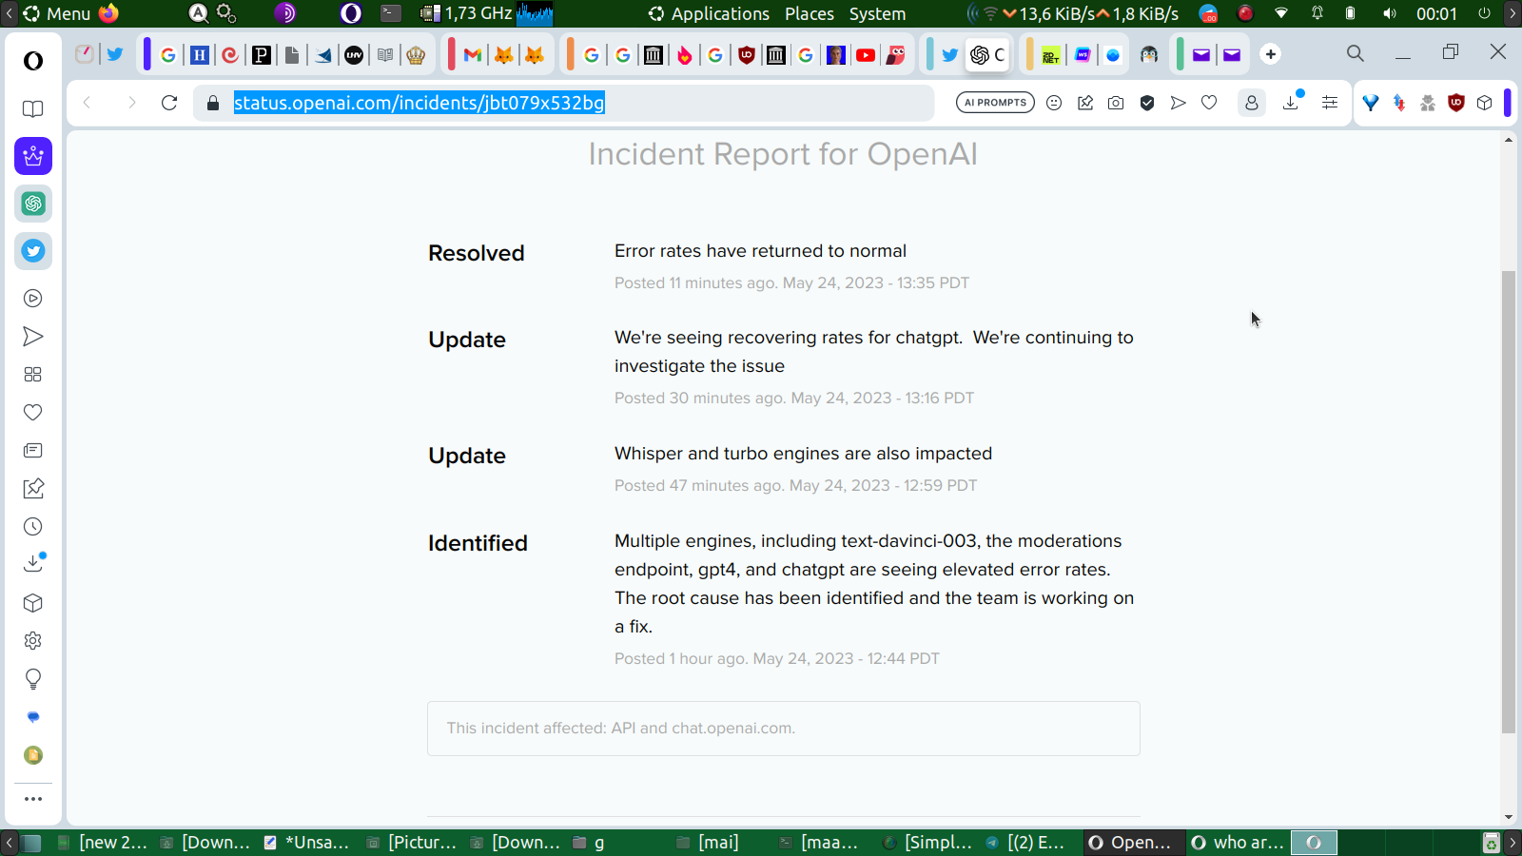Collapse the red tab island handle
The image size is (1522, 856).
pos(451,54)
